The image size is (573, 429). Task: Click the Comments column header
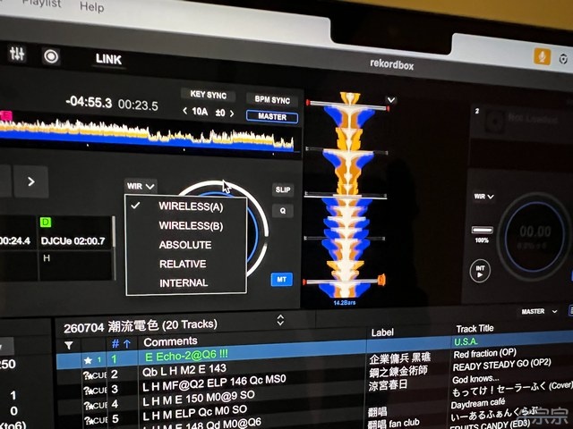pyautogui.click(x=170, y=341)
